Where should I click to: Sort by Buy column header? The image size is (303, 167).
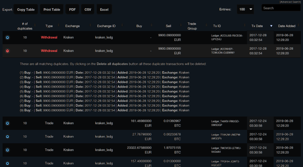click(139, 26)
